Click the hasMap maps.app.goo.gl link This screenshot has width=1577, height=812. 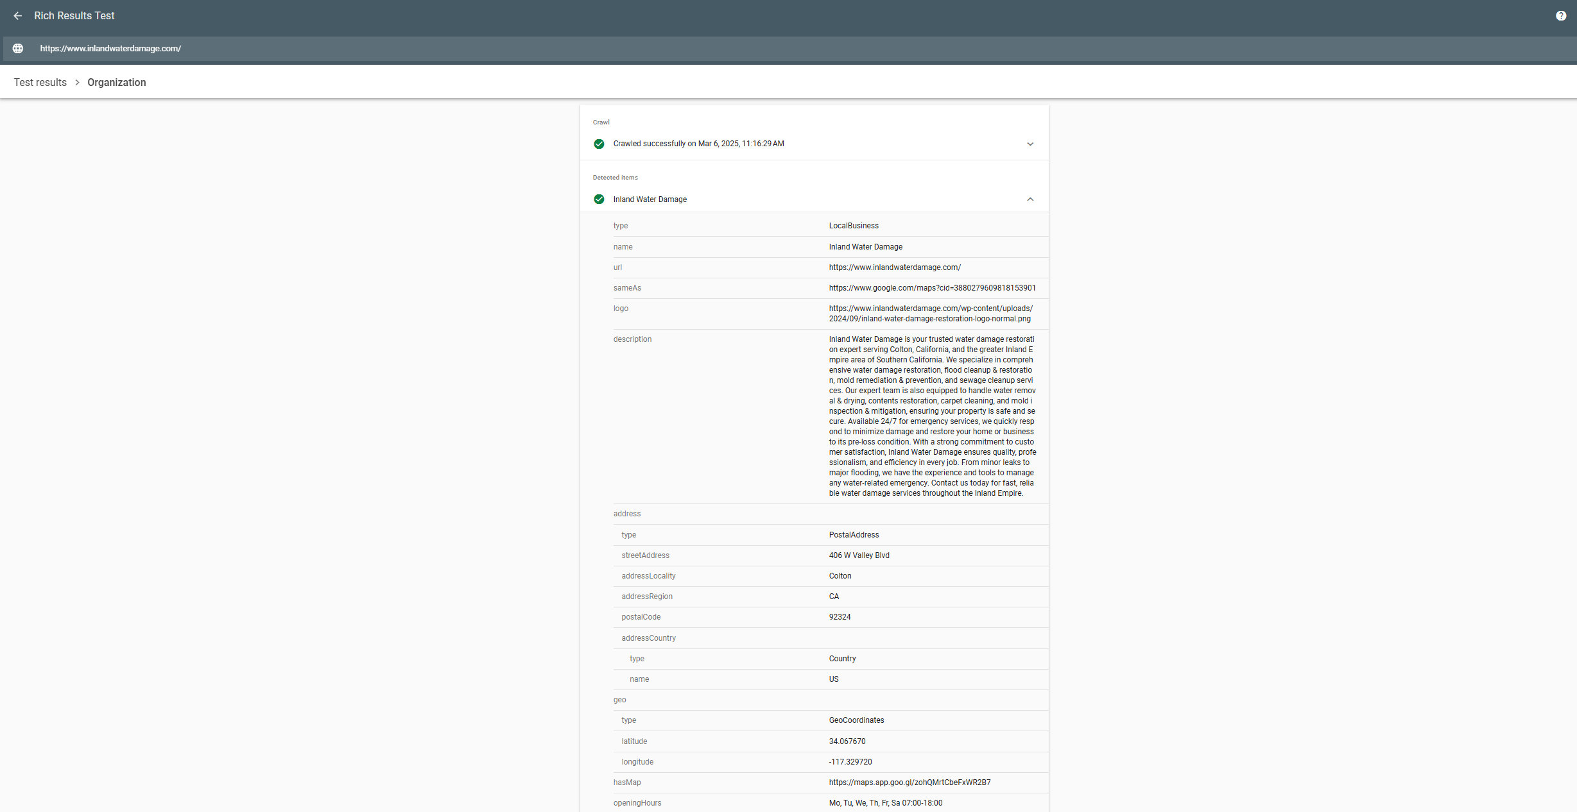pos(909,782)
